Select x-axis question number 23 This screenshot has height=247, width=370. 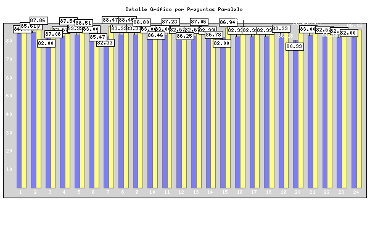342,192
